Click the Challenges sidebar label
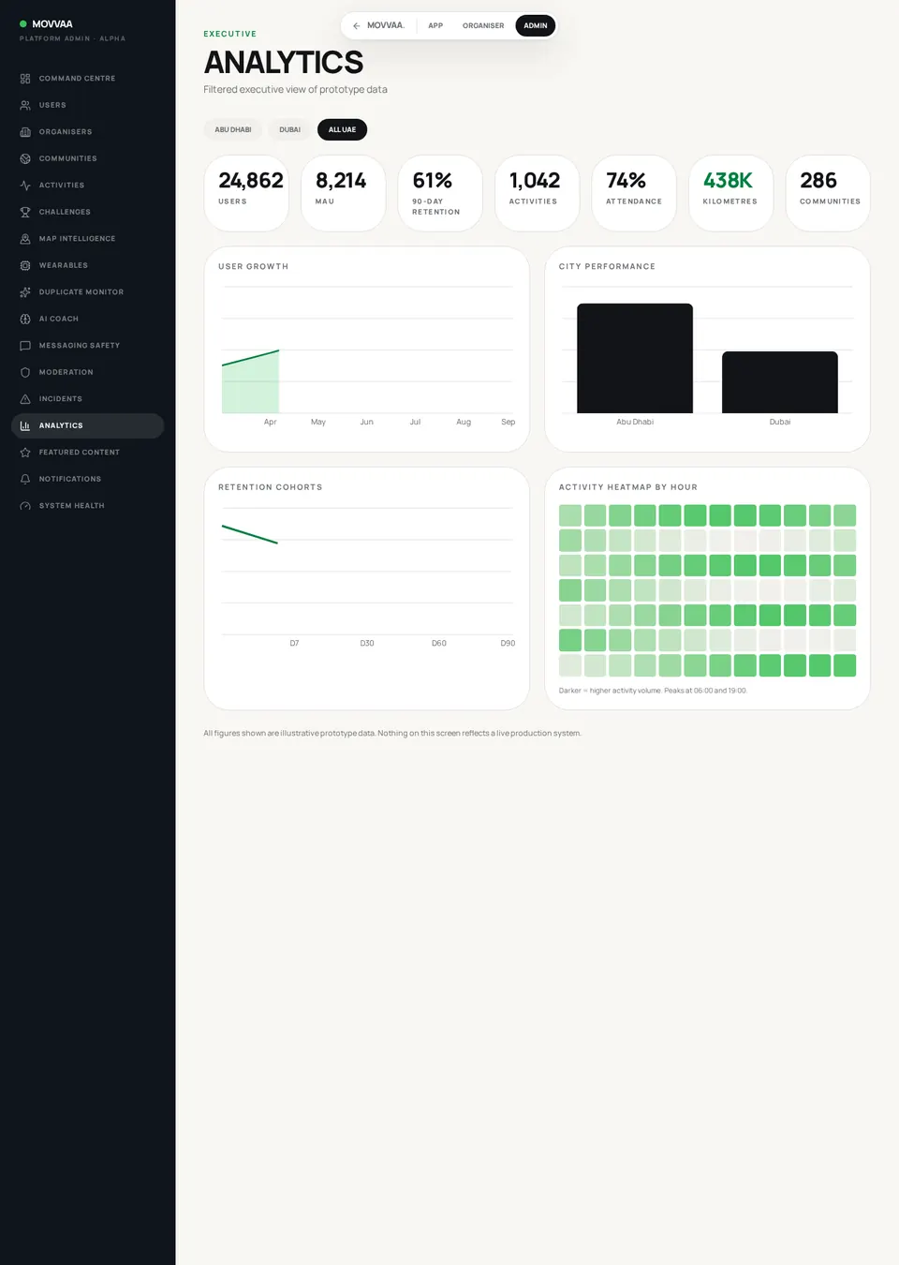Viewport: 899px width, 1265px height. coord(65,212)
